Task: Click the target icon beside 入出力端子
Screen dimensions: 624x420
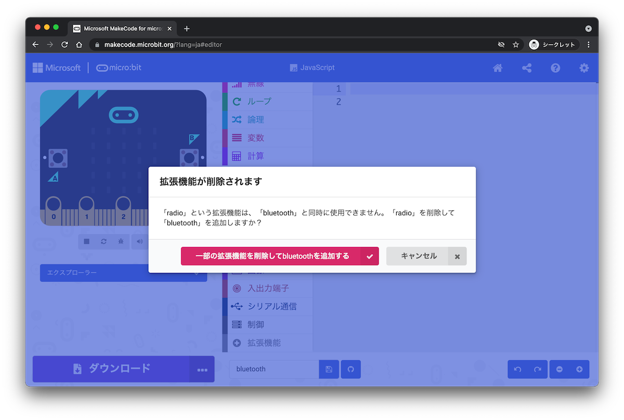Action: (237, 288)
